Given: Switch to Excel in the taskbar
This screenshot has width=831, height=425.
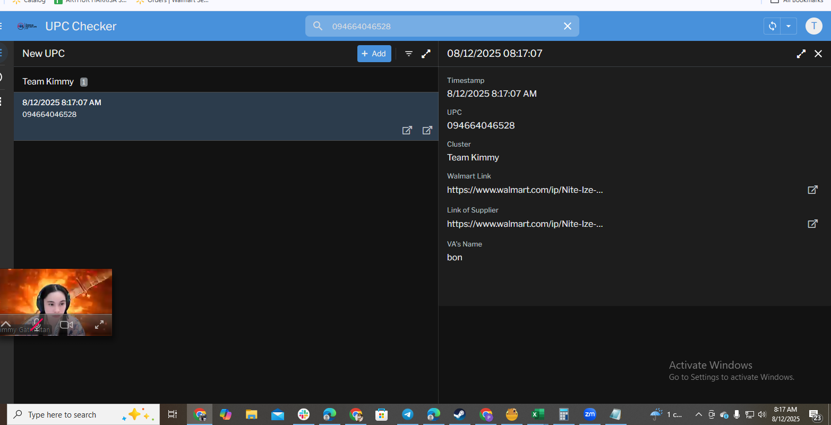Looking at the screenshot, I should 538,414.
